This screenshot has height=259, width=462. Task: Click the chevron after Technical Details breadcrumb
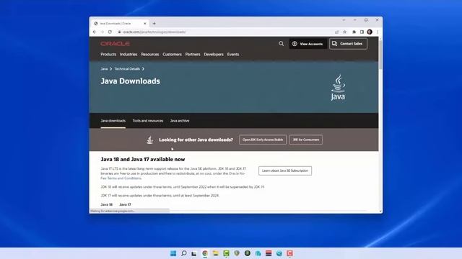point(143,69)
